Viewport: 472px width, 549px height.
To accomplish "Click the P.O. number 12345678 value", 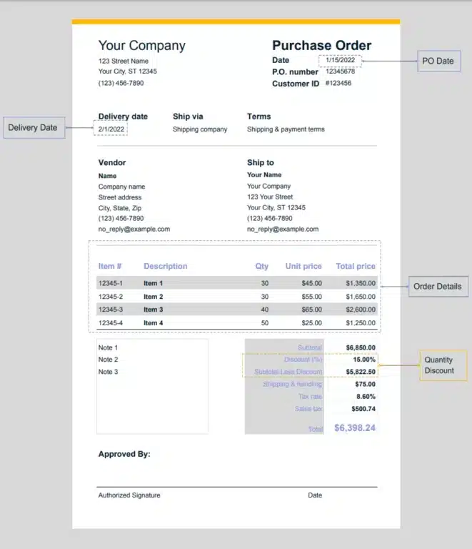I will [340, 71].
